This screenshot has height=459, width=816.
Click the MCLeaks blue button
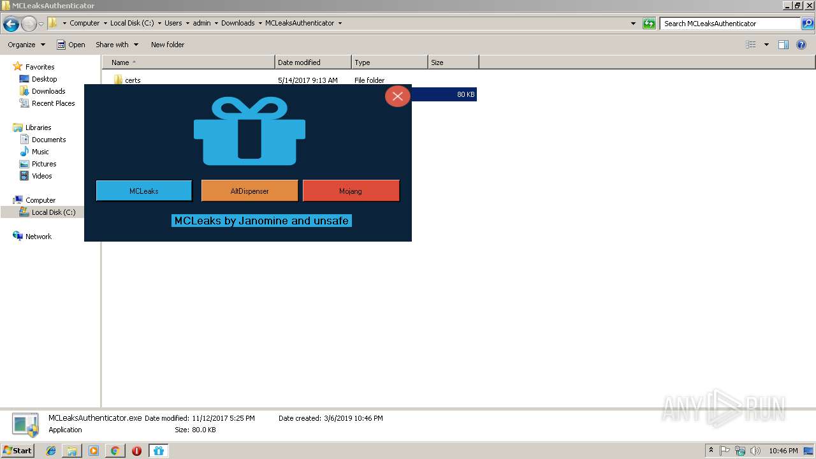144,191
